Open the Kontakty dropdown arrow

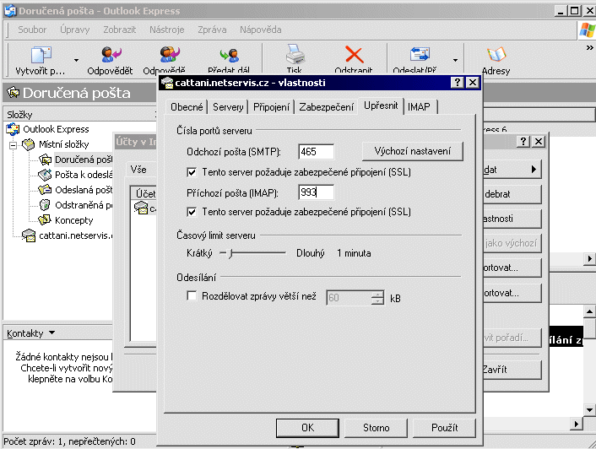[x=52, y=333]
